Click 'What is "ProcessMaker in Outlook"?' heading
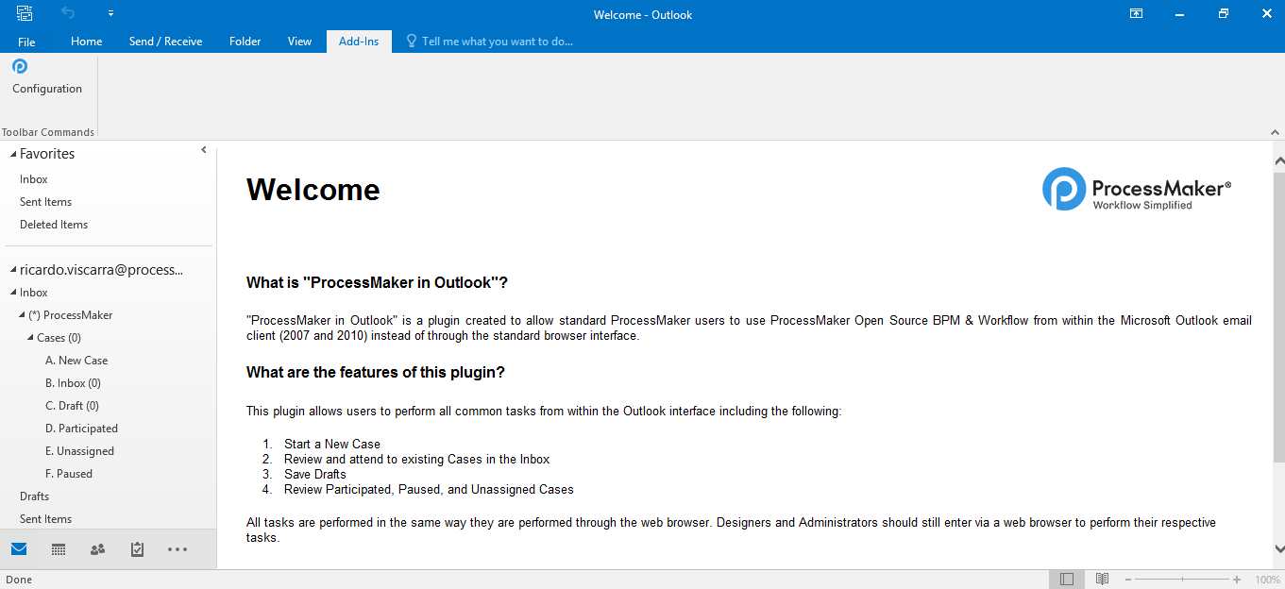Viewport: 1285px width, 589px height. pyautogui.click(x=378, y=282)
